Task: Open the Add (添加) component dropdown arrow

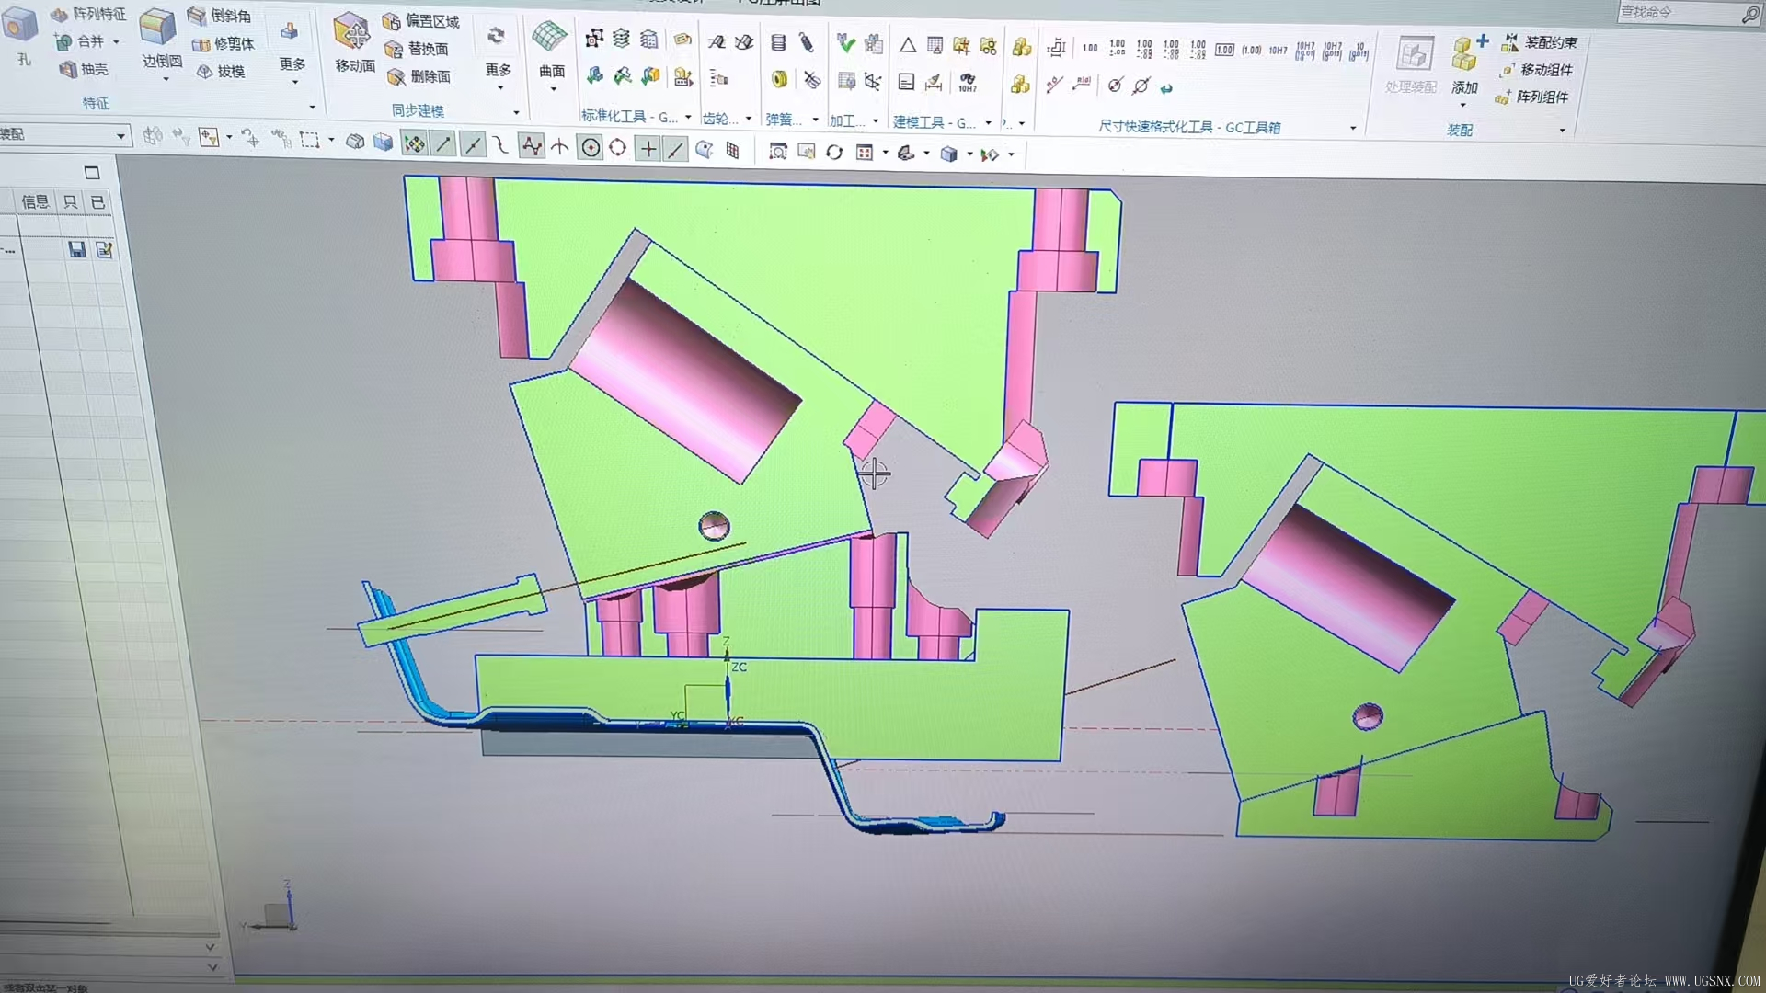Action: coord(1463,106)
